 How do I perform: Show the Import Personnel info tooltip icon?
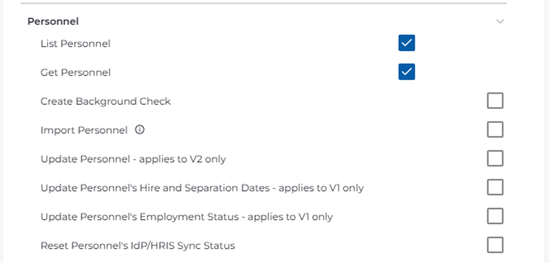[140, 130]
